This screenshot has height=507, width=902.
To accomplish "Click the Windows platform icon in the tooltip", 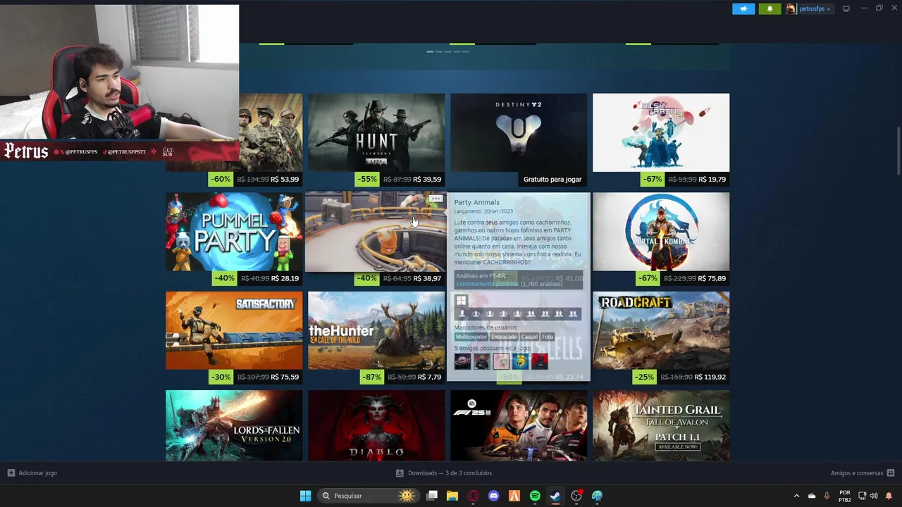I will pos(461,301).
